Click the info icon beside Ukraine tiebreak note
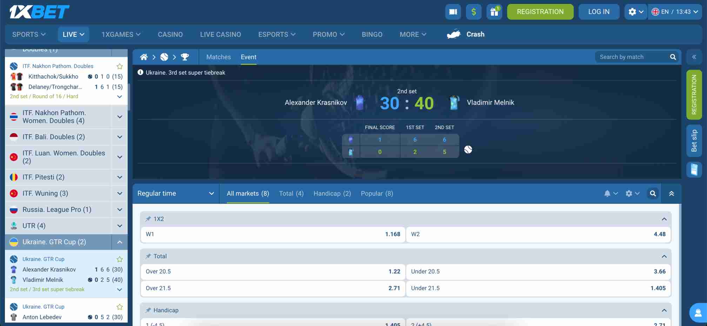Viewport: 707px width, 326px height. point(140,72)
